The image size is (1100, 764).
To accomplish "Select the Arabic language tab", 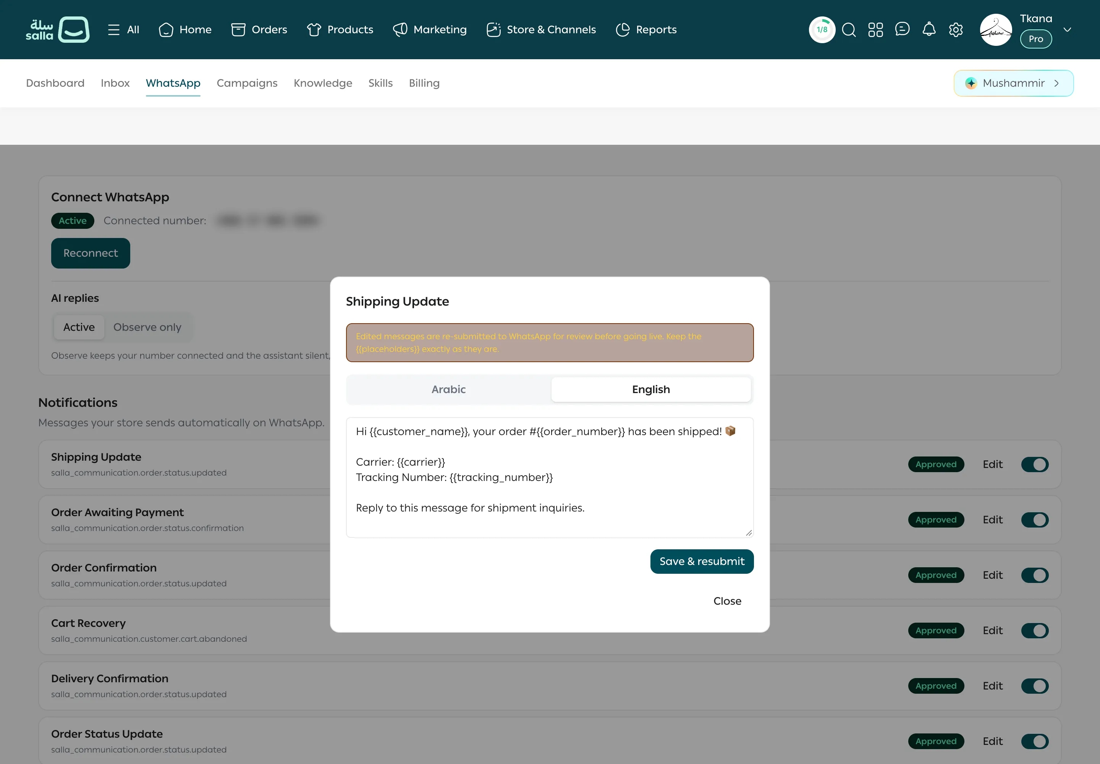I will (x=448, y=390).
